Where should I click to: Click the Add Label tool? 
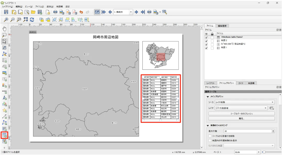pyautogui.click(x=4, y=79)
